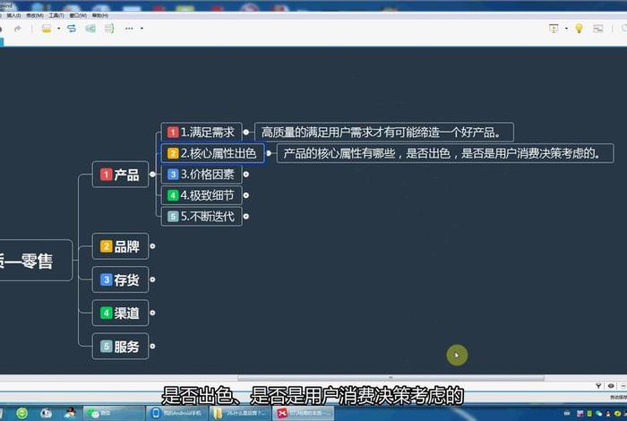Click the note starting 产品的核心属性有哪些
Screen dimensions: 627x421
point(445,153)
